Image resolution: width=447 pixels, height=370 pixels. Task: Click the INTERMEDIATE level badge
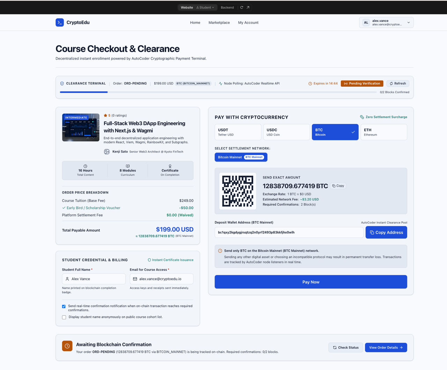pyautogui.click(x=76, y=118)
